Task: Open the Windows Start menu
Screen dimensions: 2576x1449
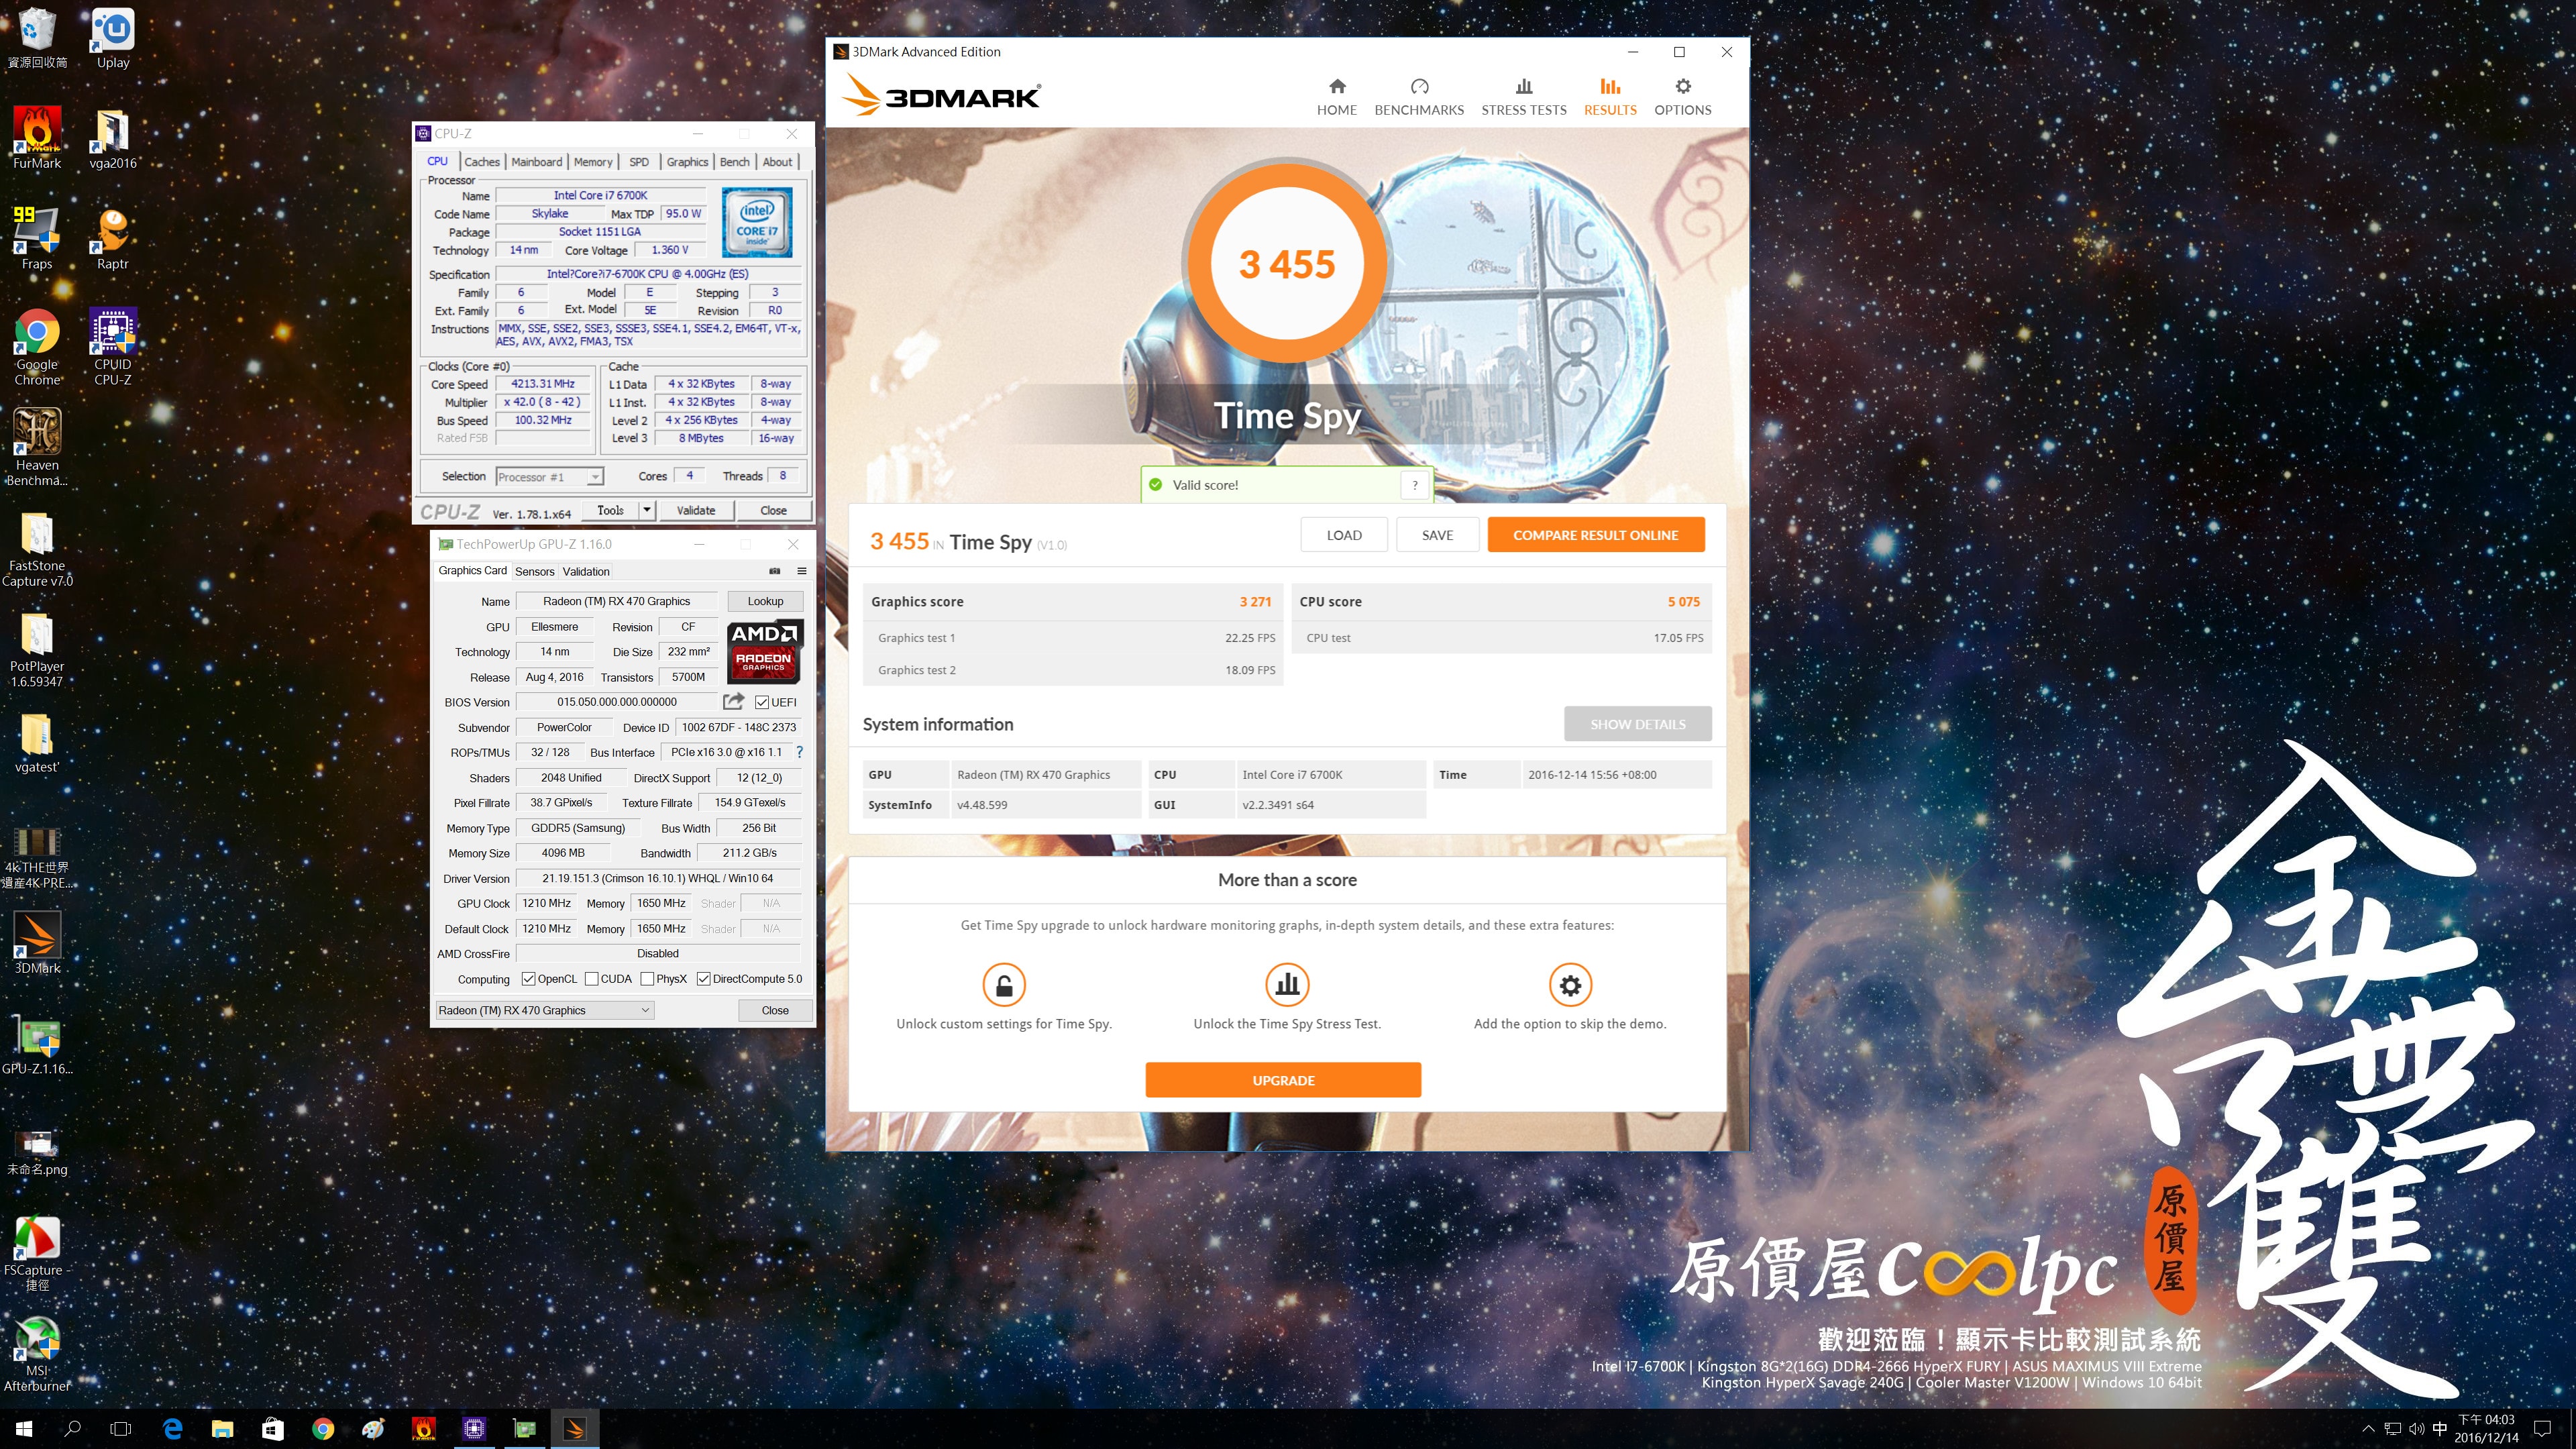Action: tap(24, 1428)
